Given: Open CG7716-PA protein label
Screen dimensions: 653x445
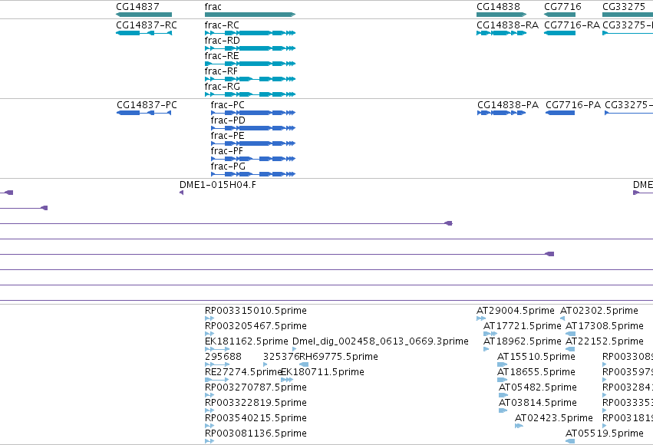Looking at the screenshot, I should click(573, 105).
